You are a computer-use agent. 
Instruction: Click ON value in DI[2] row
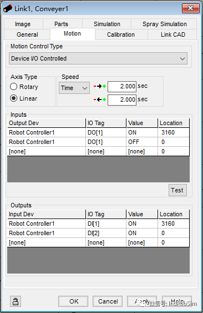click(142, 233)
